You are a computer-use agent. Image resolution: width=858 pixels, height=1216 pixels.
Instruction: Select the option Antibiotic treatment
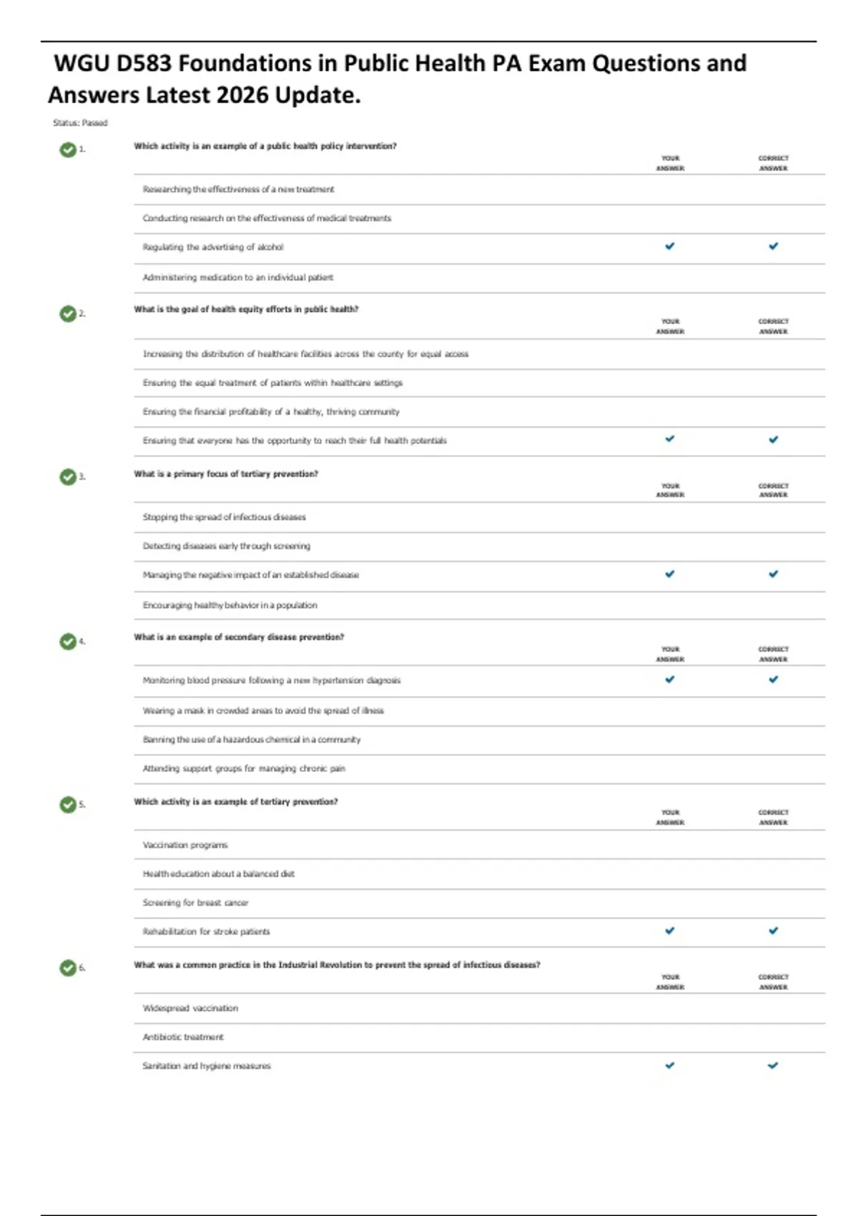click(x=183, y=1037)
